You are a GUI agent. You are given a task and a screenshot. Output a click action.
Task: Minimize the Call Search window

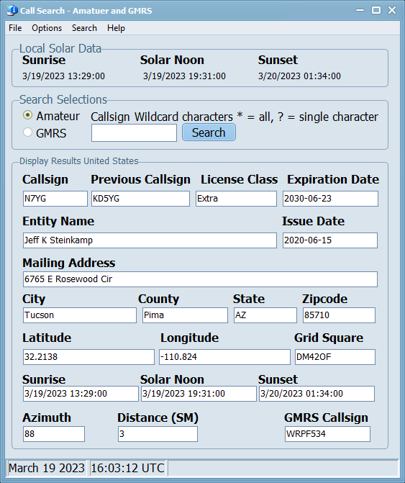click(360, 11)
